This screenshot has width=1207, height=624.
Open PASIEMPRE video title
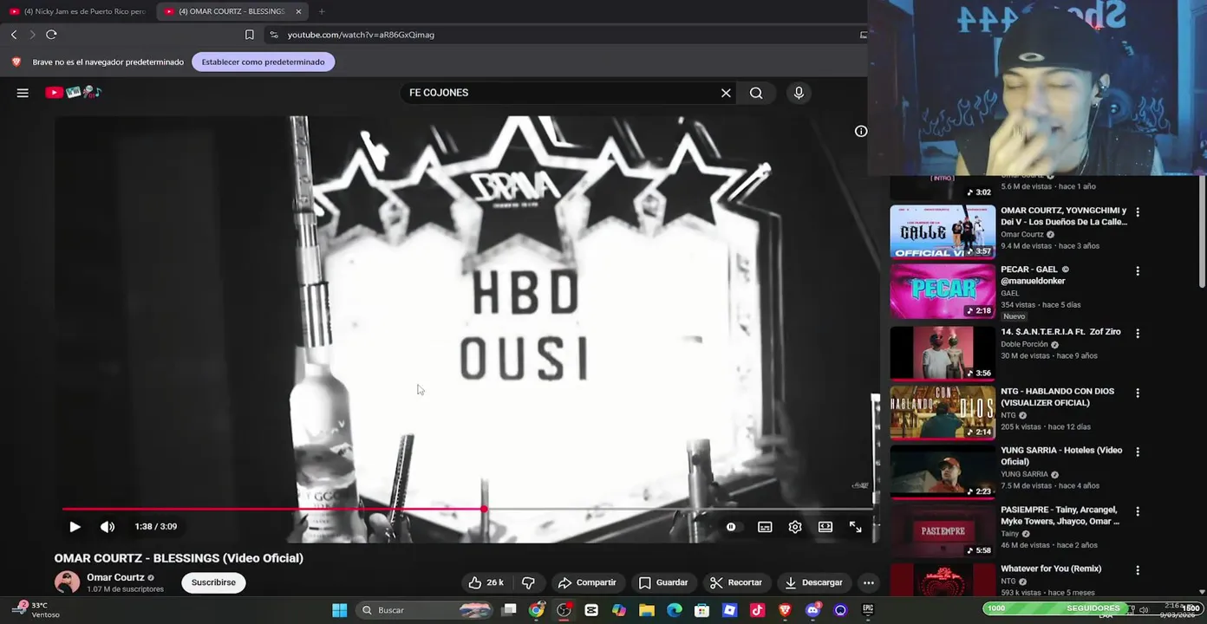coord(1060,516)
